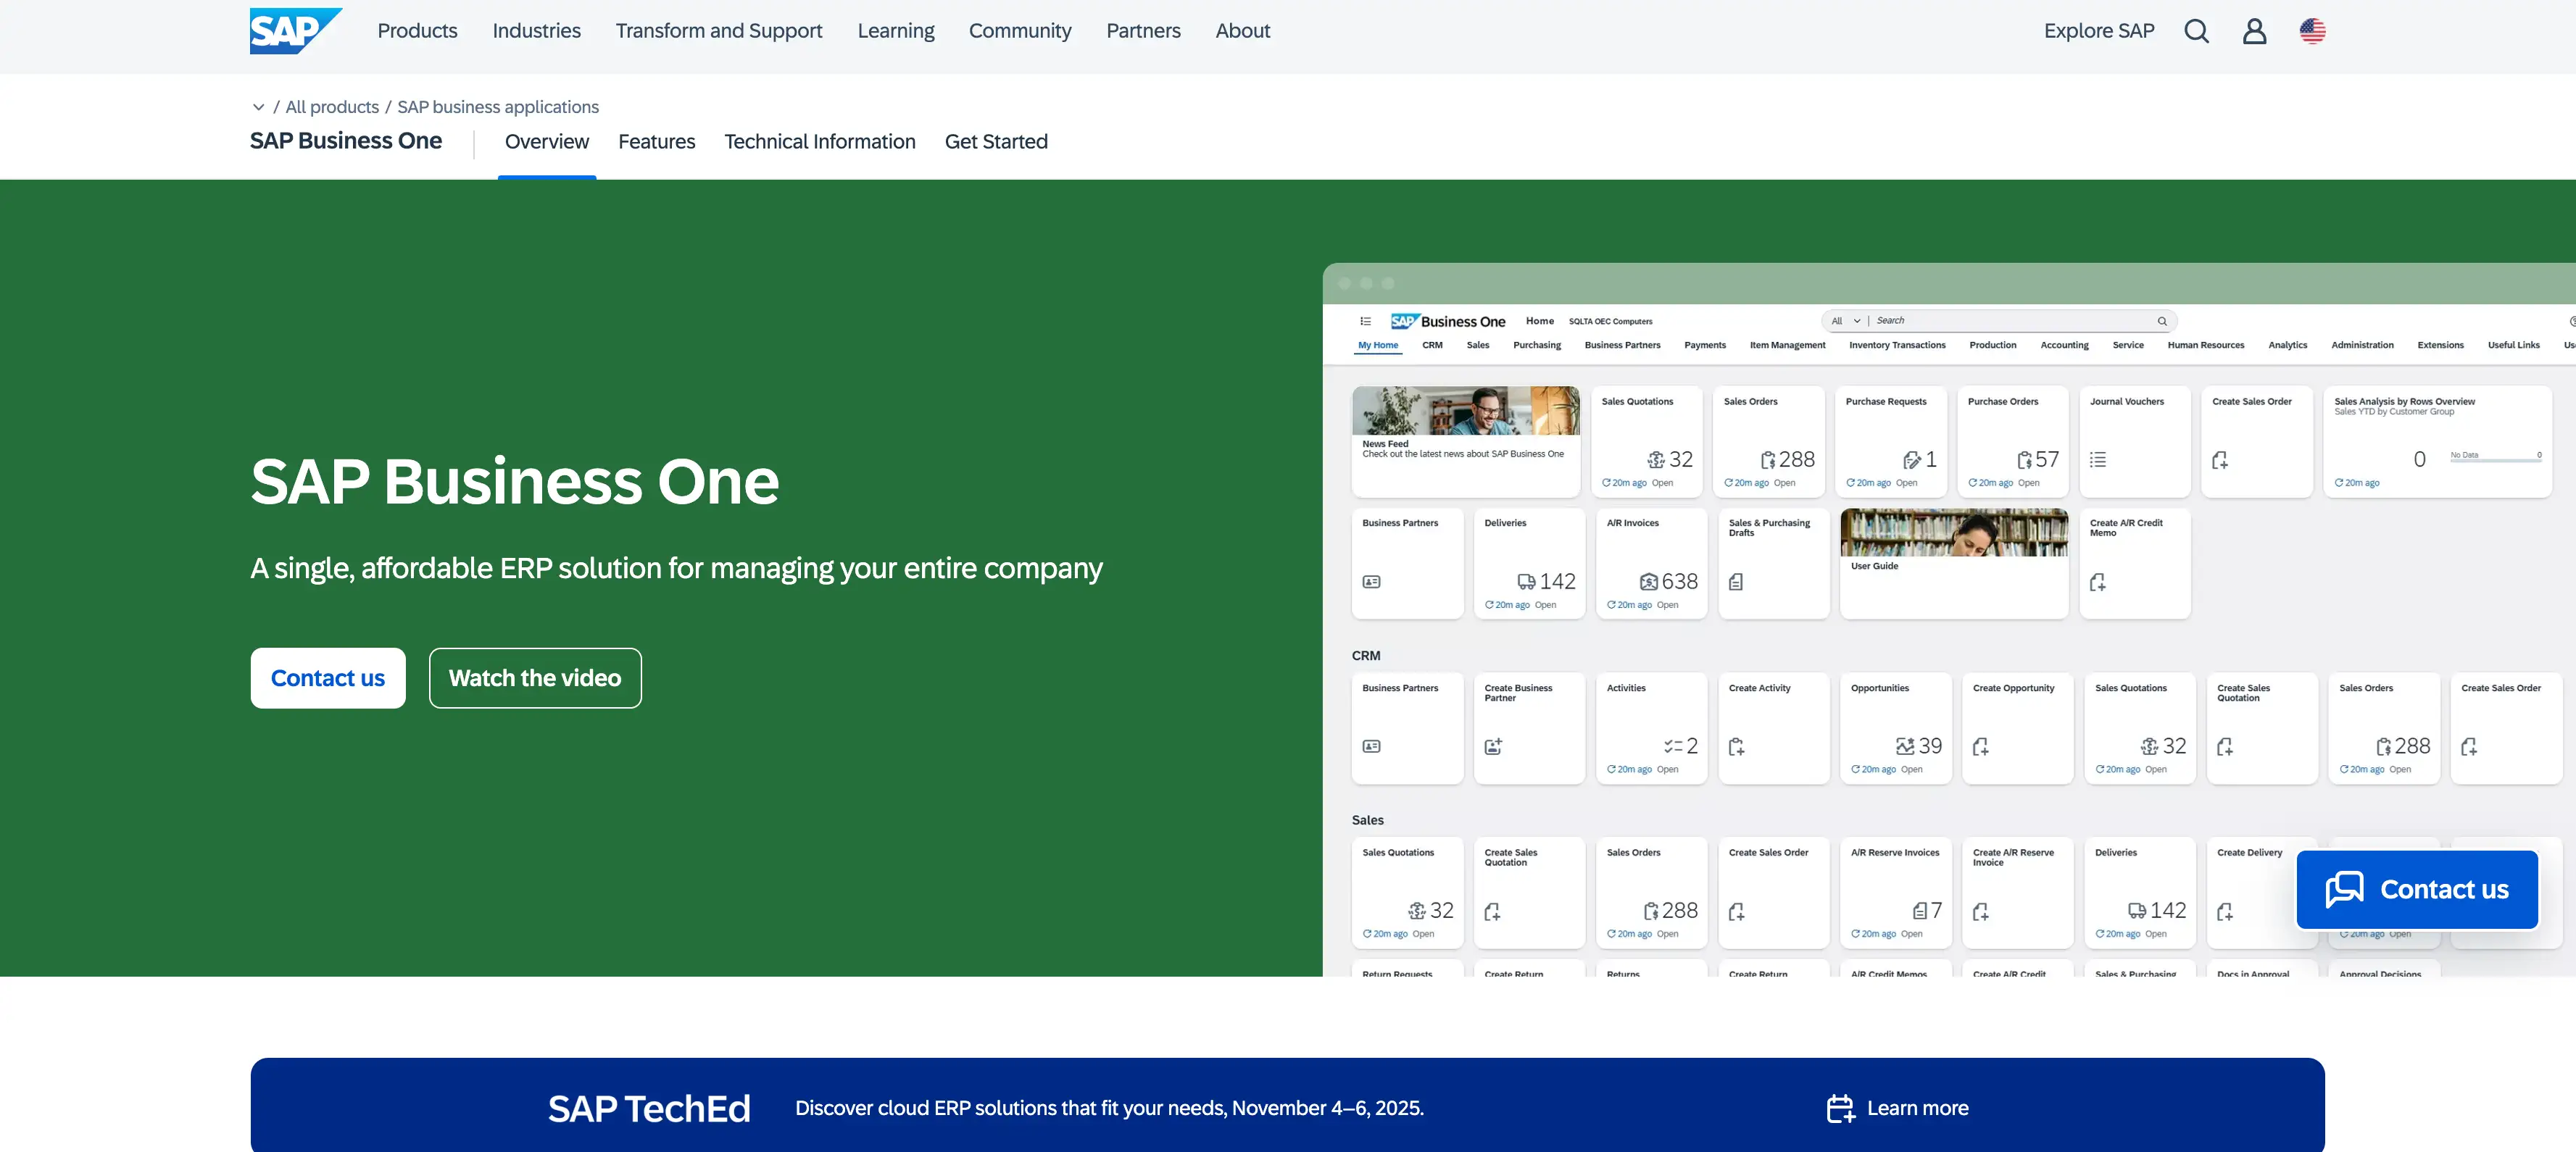Screen dimensions: 2576x1152
Task: Click the SAP TechEd banner title
Action: coord(649,1108)
